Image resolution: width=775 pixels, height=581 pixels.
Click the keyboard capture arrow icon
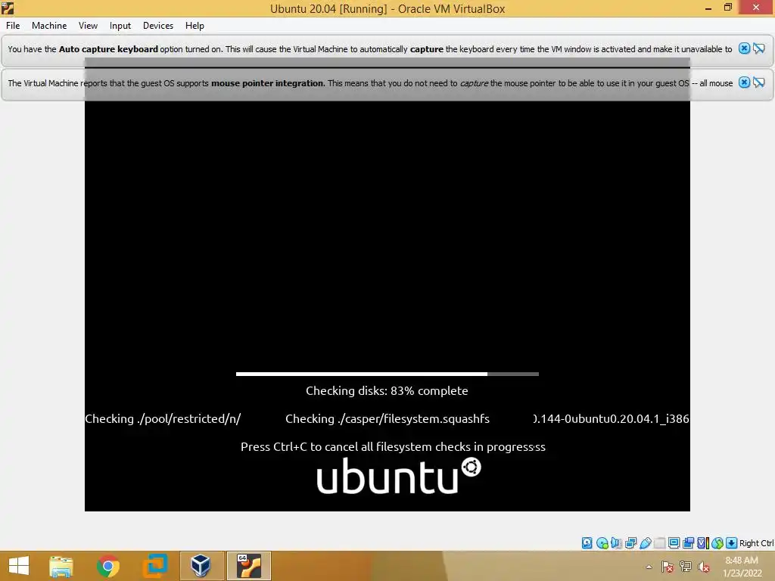click(x=732, y=543)
